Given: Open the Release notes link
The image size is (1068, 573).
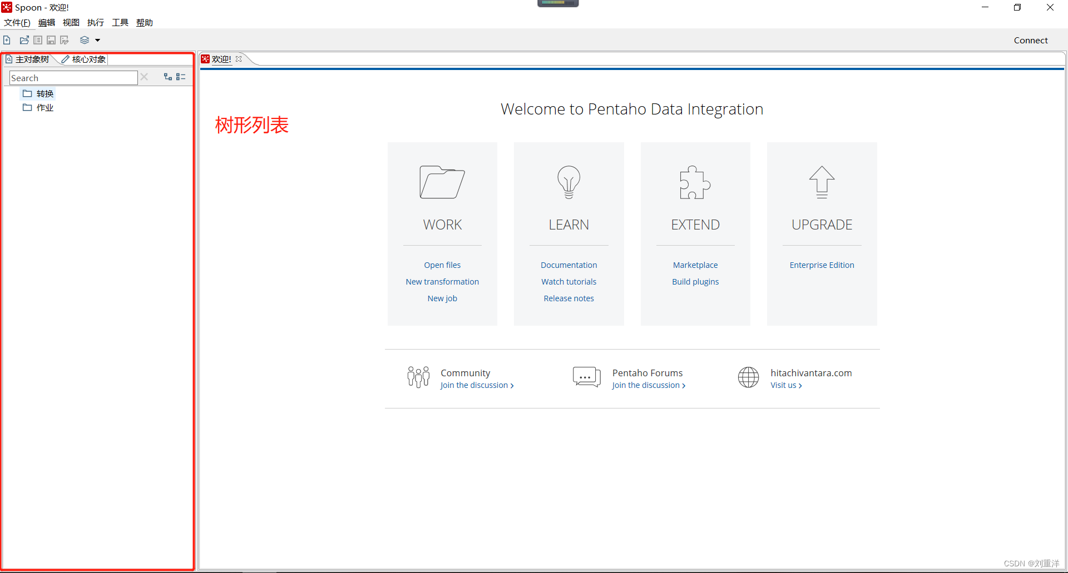Looking at the screenshot, I should tap(568, 298).
